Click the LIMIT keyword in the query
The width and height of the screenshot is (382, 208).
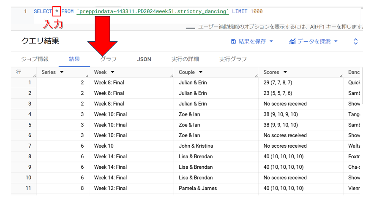tap(240, 11)
